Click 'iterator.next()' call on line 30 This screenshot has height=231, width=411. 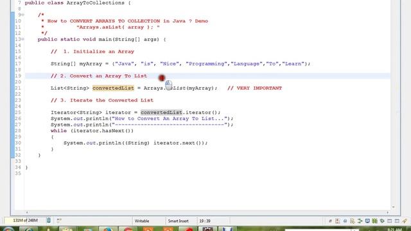pyautogui.click(x=179, y=143)
